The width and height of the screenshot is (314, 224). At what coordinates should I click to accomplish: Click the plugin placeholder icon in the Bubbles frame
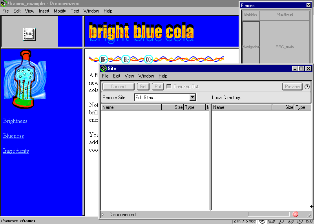(29, 34)
